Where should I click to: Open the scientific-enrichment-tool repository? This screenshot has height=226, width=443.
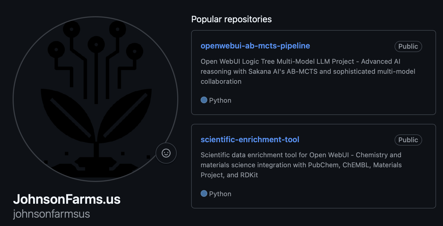[x=250, y=139]
